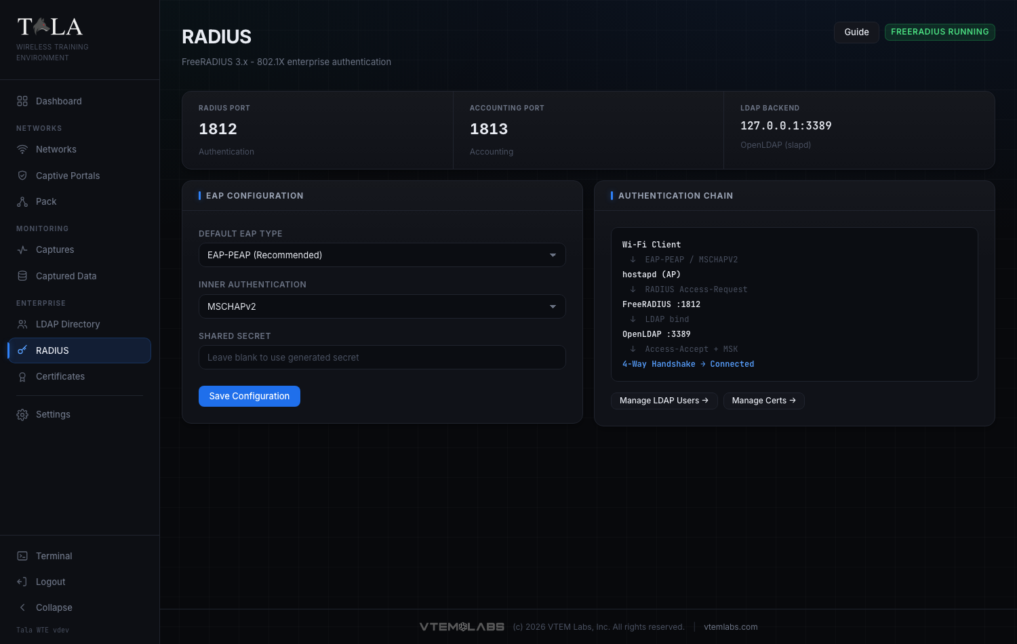1017x644 pixels.
Task: Click AUTHENTICATION CHAIN panel heading
Action: (x=675, y=196)
